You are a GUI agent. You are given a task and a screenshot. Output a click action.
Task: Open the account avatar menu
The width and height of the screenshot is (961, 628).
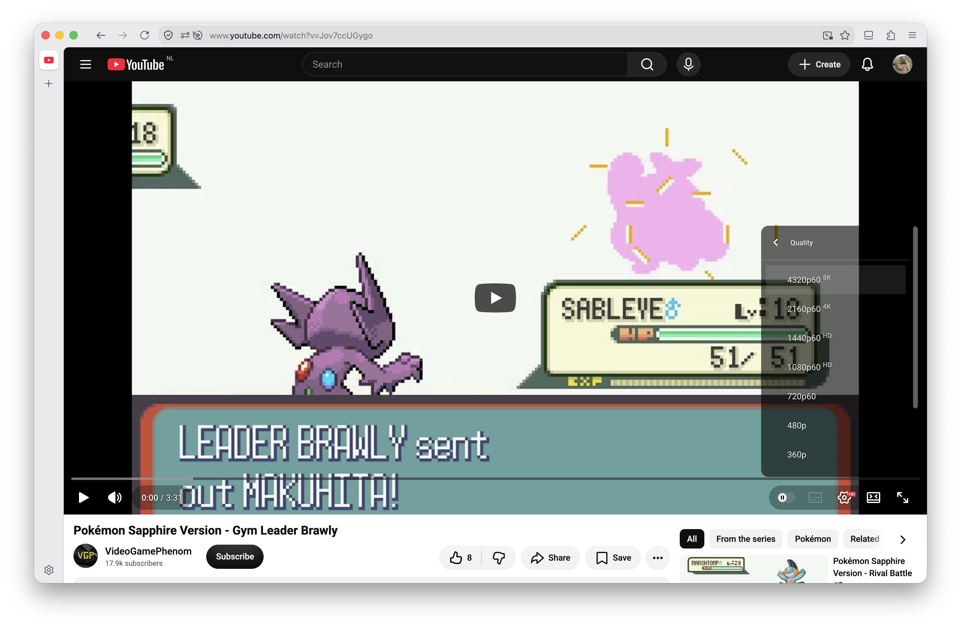(902, 65)
